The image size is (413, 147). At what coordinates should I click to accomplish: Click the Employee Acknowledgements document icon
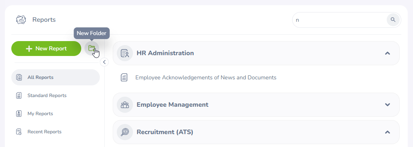pyautogui.click(x=124, y=77)
